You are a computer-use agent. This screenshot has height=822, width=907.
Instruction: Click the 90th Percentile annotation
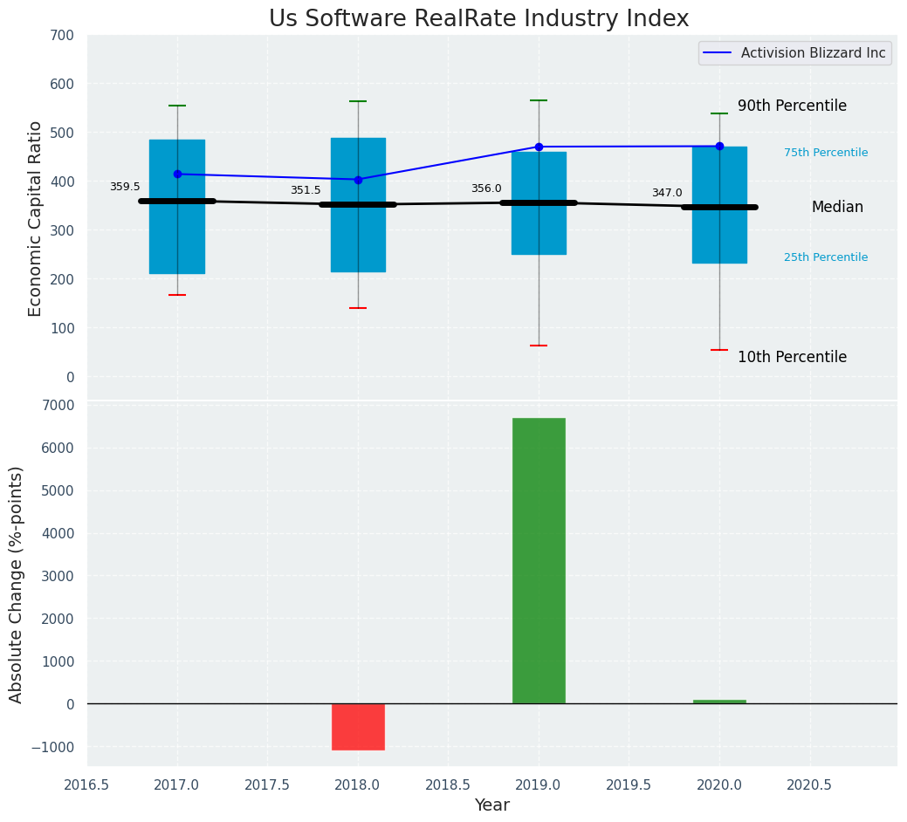coord(792,106)
